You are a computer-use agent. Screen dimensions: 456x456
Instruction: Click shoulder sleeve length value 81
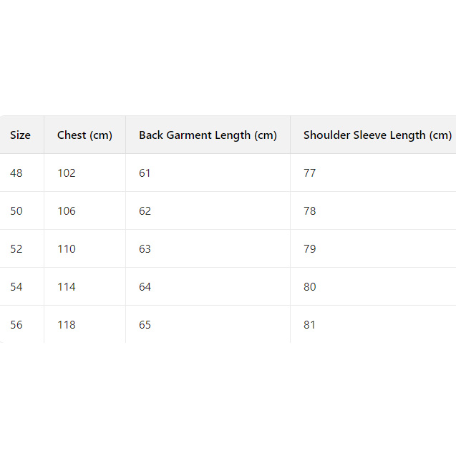[x=310, y=325]
